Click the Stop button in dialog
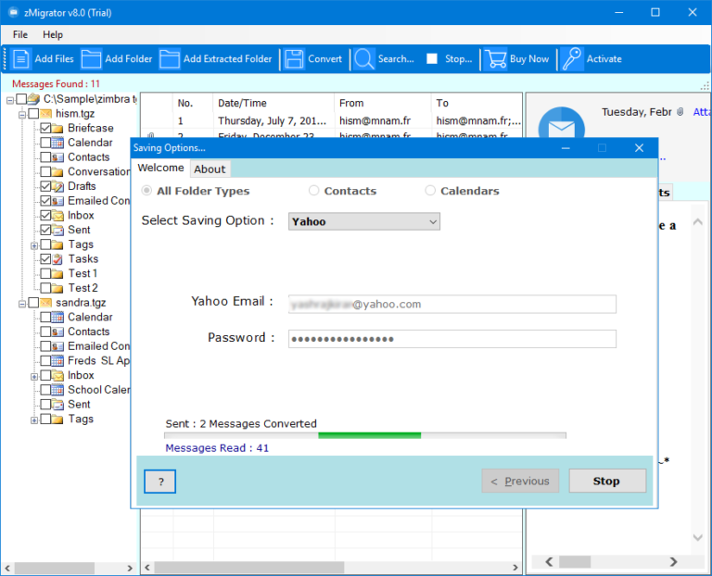712x576 pixels. (607, 481)
